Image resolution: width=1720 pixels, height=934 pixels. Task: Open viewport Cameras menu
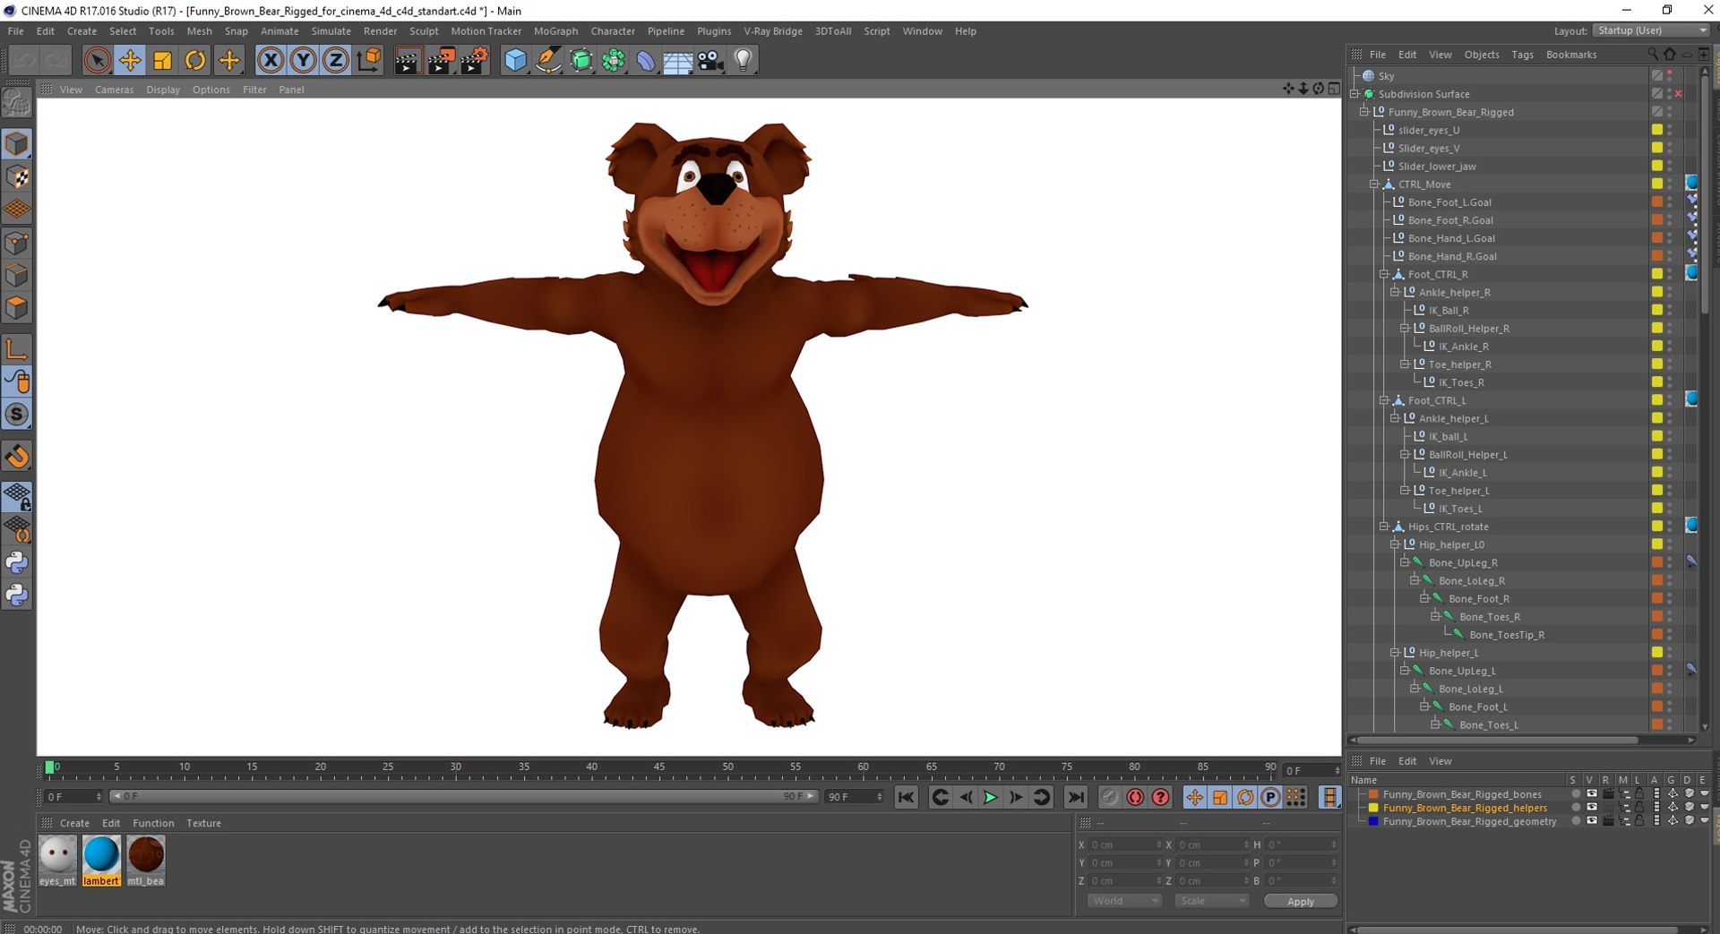coord(114,90)
